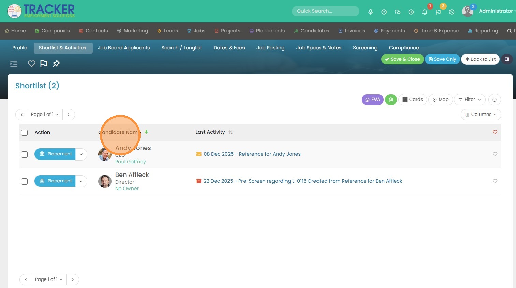Image resolution: width=516 pixels, height=288 pixels.
Task: Toggle favorite heart for Ben Affleck row
Action: click(495, 181)
